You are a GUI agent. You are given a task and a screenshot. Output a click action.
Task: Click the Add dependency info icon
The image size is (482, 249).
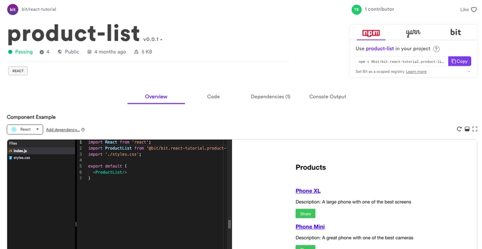[x=83, y=130]
